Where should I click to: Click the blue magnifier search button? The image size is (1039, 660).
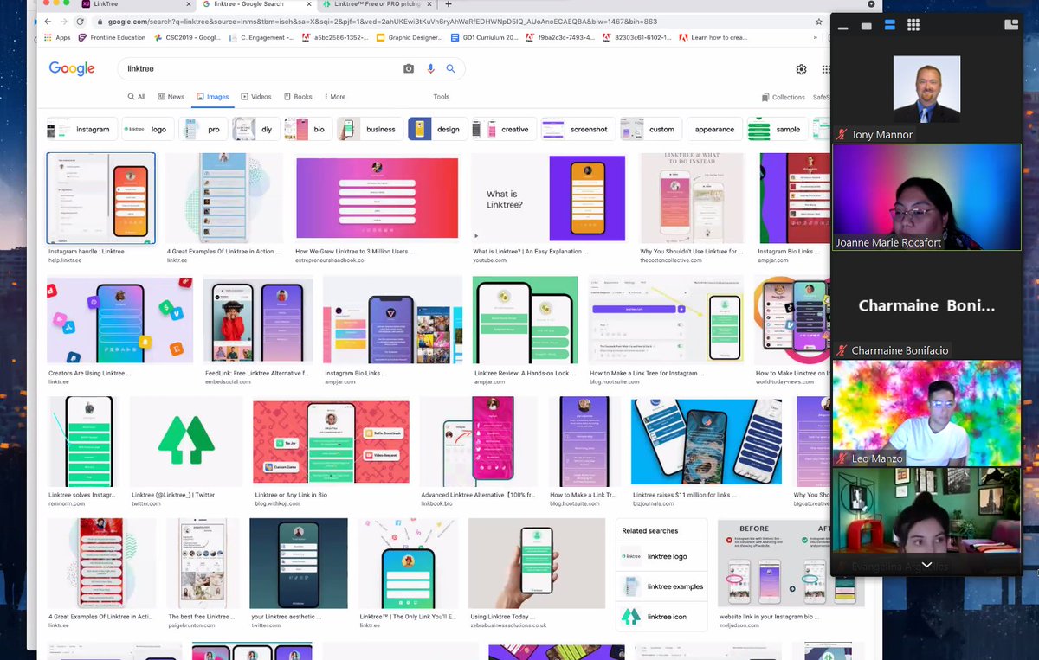[x=451, y=68]
